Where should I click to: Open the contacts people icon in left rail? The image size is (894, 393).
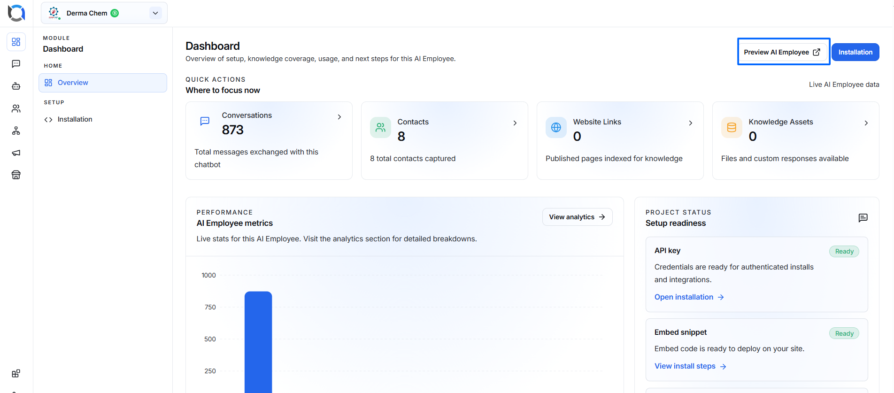[x=16, y=108]
